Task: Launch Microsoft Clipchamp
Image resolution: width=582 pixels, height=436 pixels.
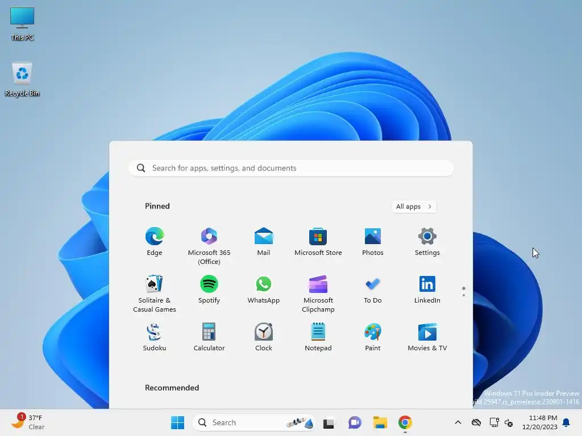Action: click(318, 294)
